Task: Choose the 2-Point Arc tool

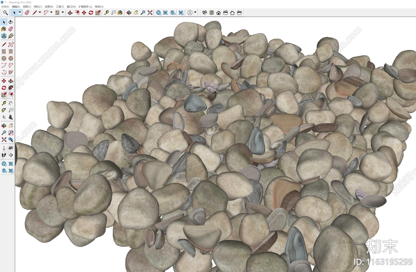Action: [11, 65]
